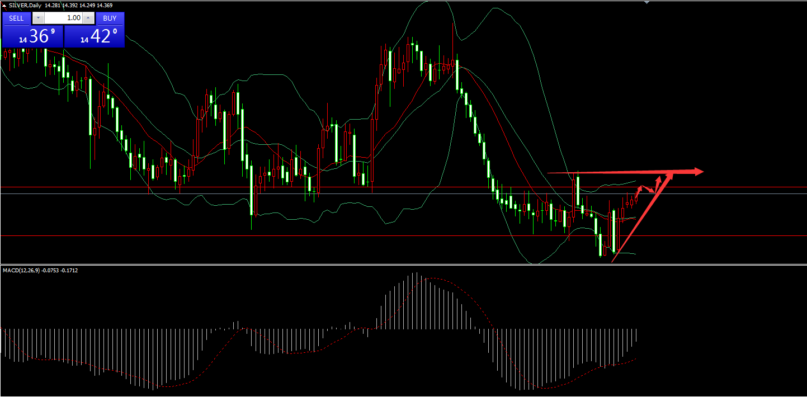Click the SELL button
This screenshot has height=397, width=807.
coord(16,18)
